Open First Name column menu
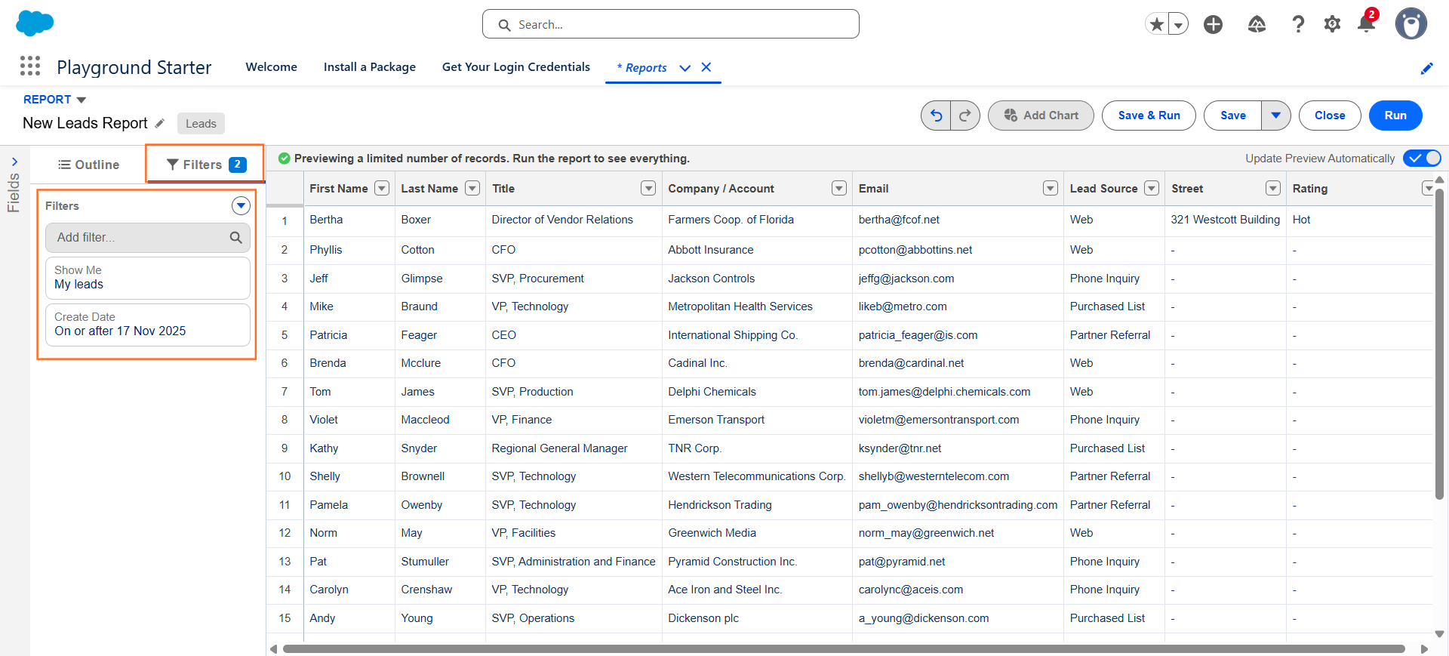The height and width of the screenshot is (656, 1449). pos(382,188)
